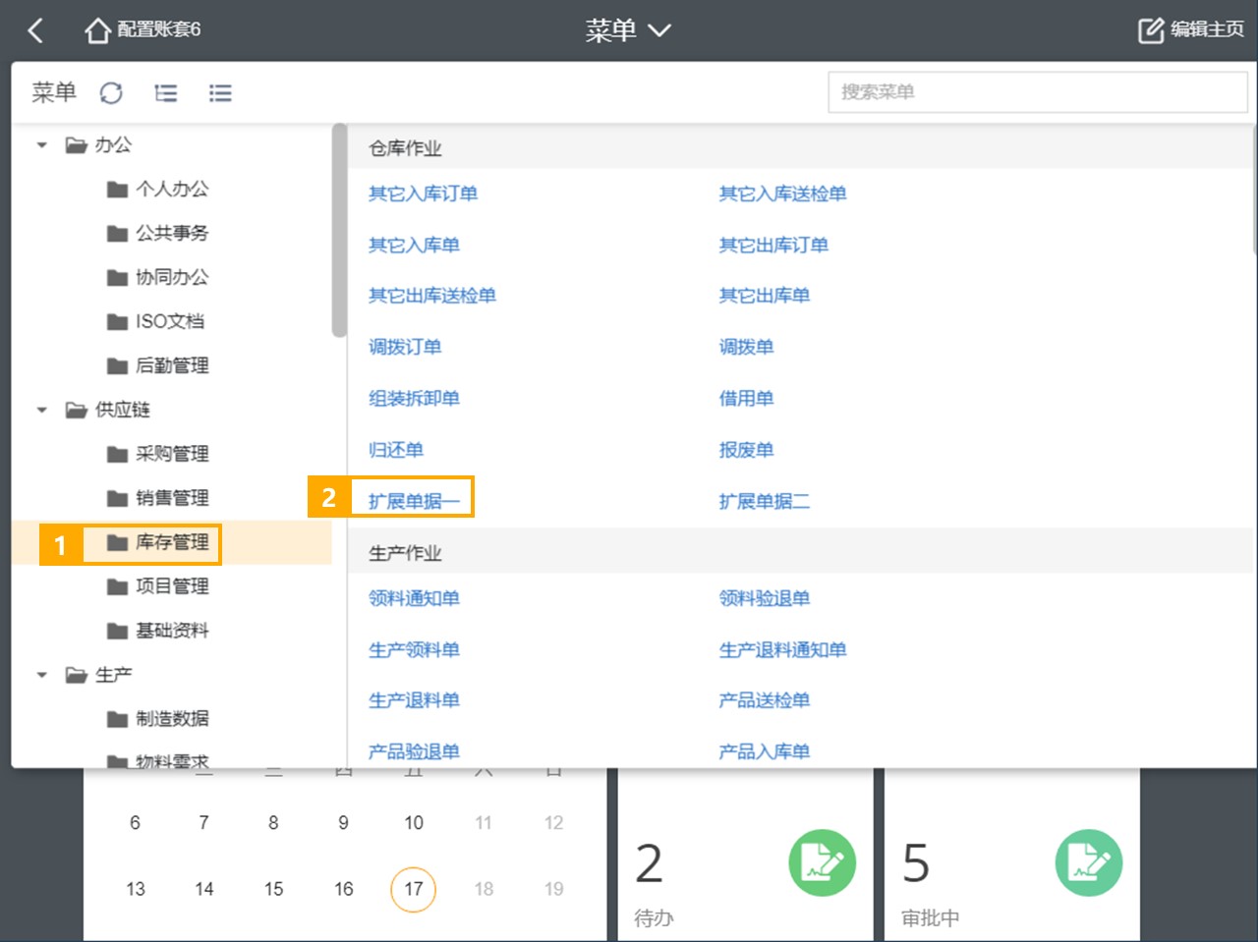Screen dimensions: 1258x942
Task: Select calendar day 10
Action: tap(414, 823)
